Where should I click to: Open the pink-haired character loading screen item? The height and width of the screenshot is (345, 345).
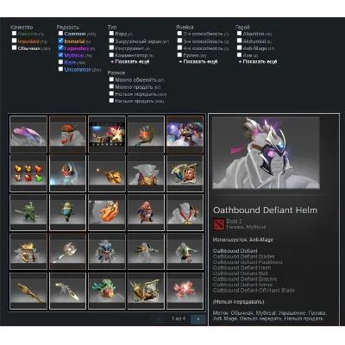(x=107, y=135)
